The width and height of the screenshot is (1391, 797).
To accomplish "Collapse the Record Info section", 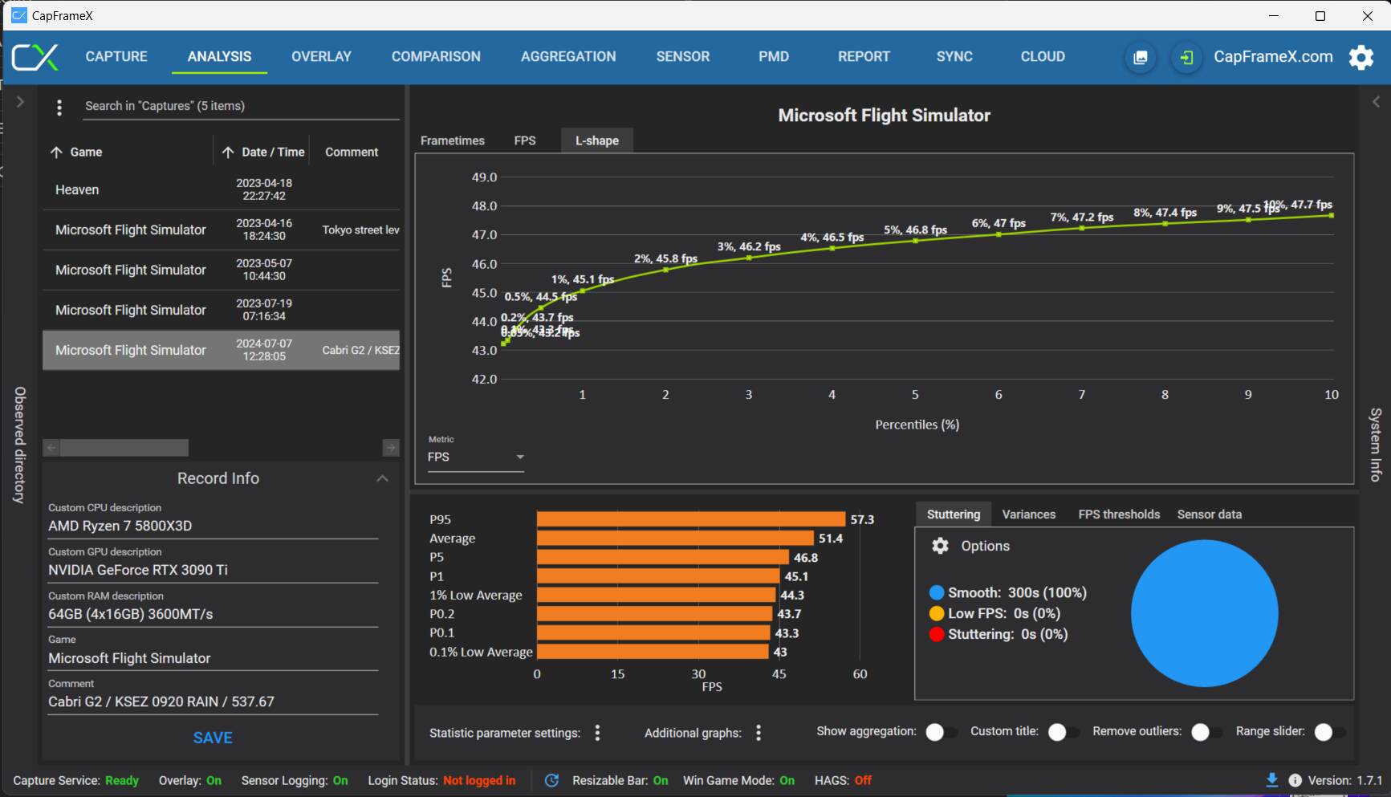I will [382, 478].
